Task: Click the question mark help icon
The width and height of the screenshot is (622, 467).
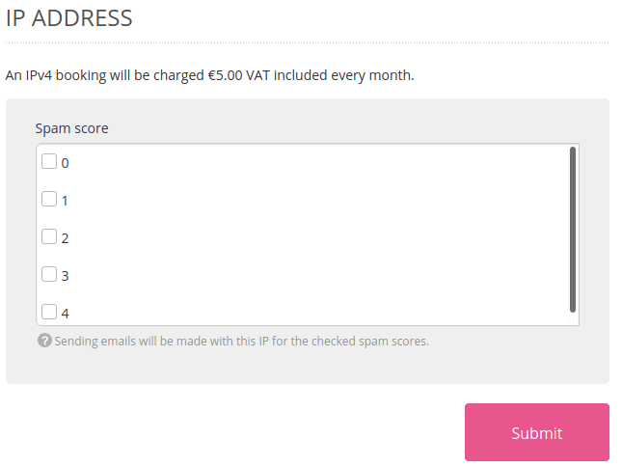Action: [43, 341]
